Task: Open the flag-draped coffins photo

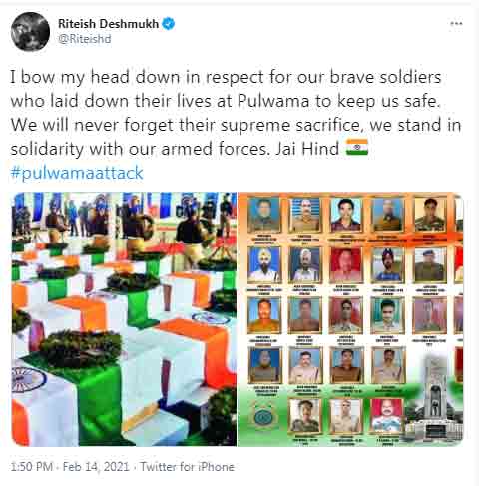Action: [x=124, y=319]
